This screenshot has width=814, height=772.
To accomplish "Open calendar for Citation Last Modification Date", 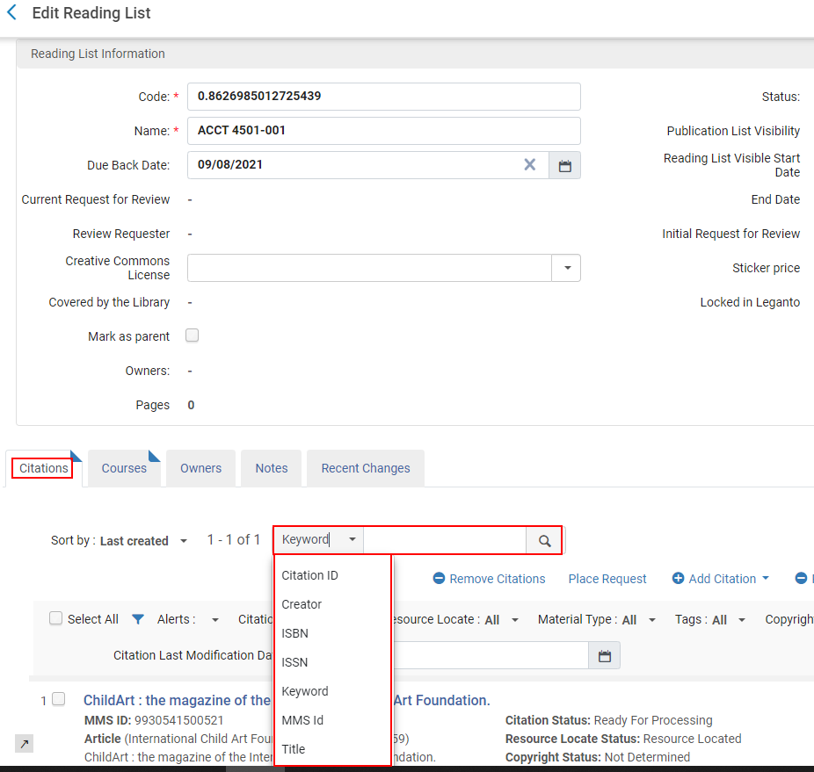I will click(x=605, y=656).
